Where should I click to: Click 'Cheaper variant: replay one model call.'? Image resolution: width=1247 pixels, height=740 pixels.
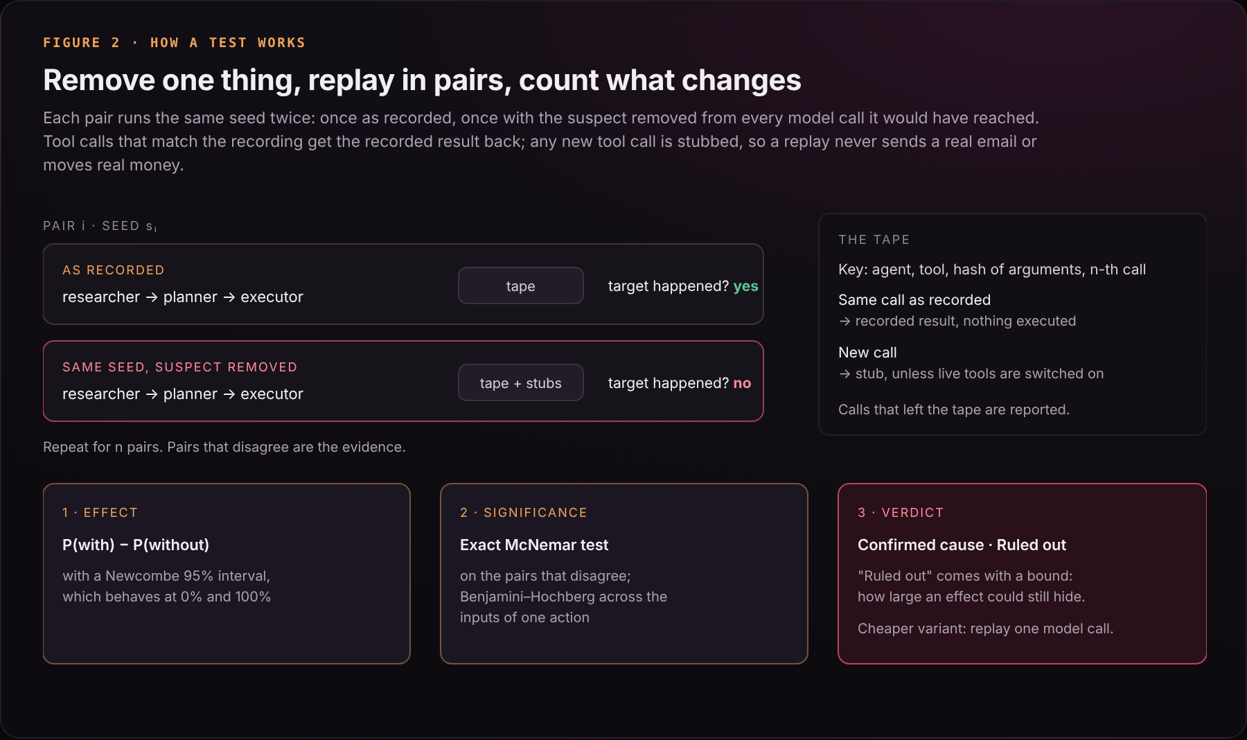point(985,628)
